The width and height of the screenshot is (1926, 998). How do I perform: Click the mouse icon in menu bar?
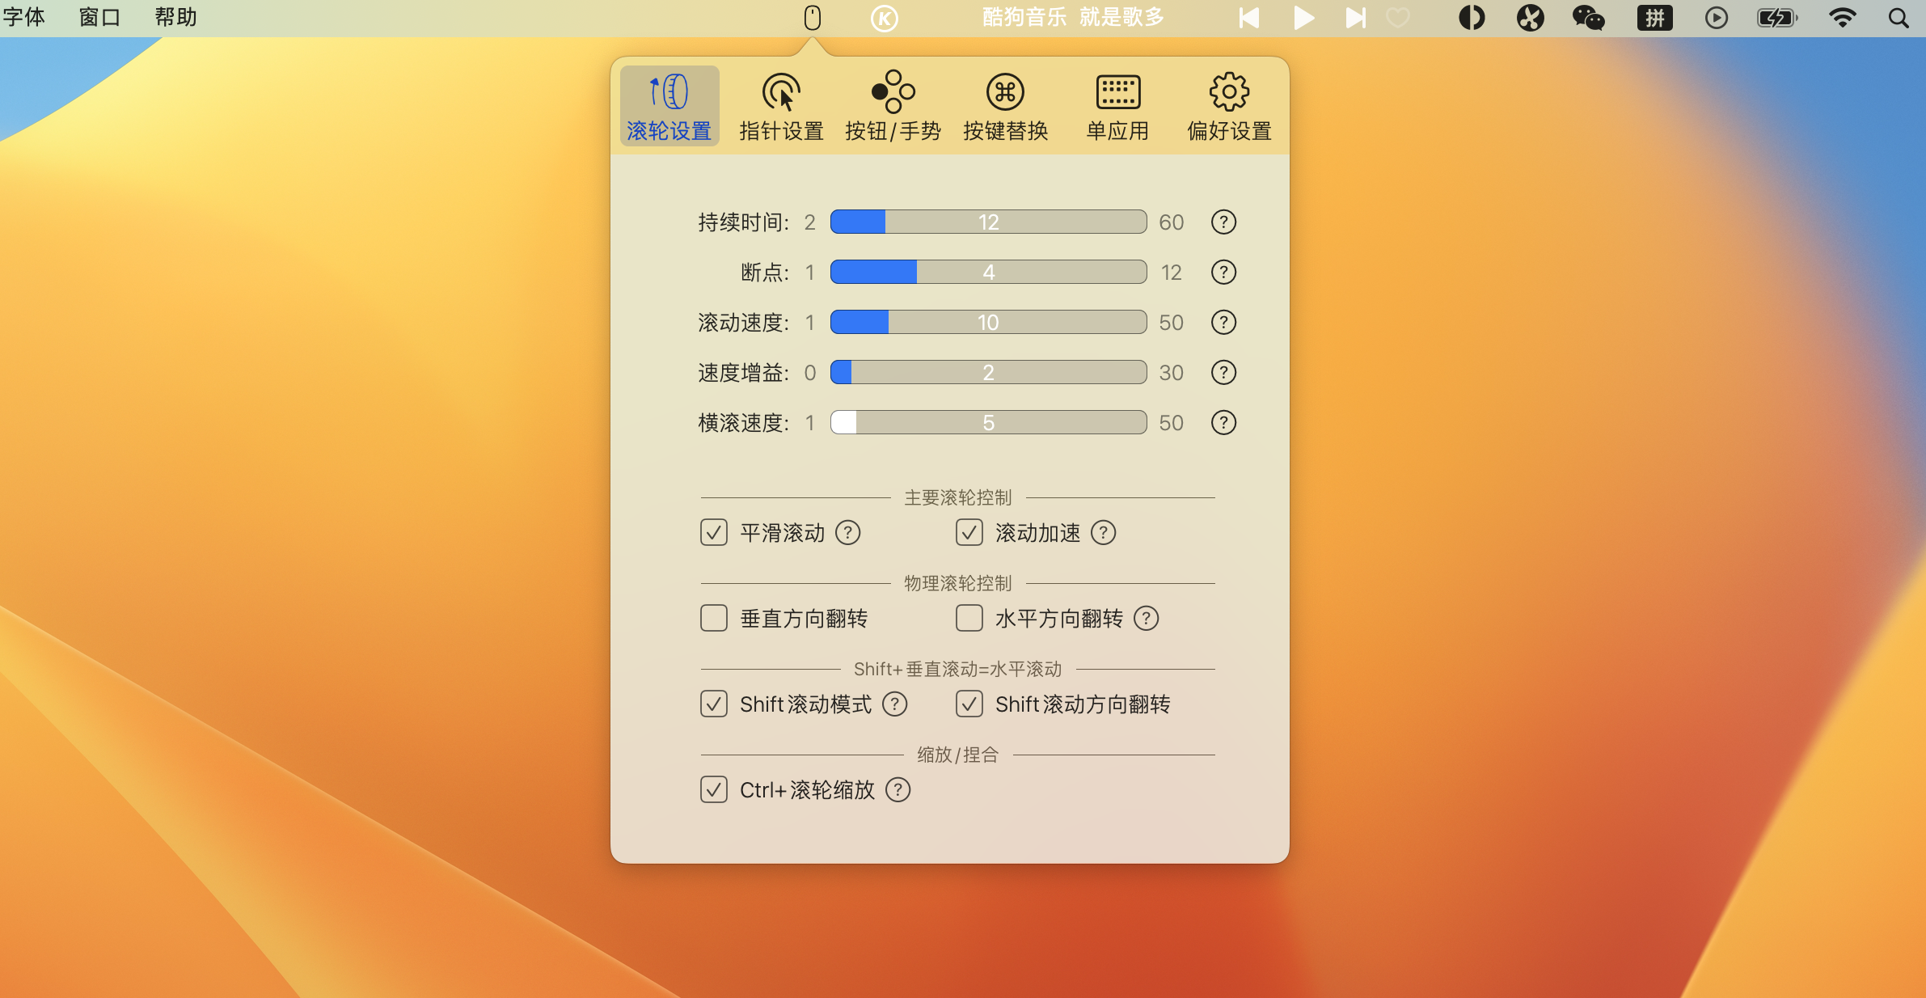[813, 18]
